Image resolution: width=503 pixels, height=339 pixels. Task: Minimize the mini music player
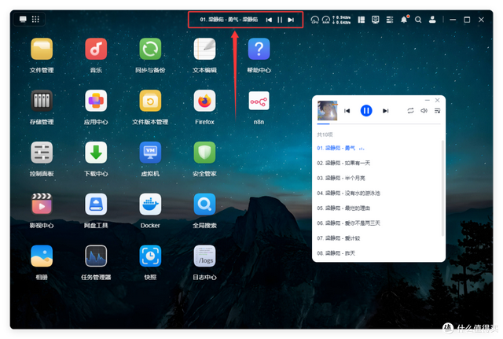tap(427, 100)
